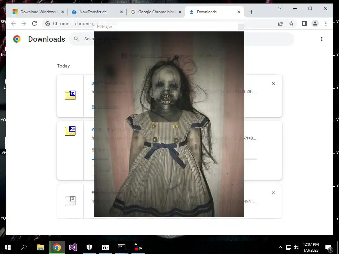This screenshot has height=254, width=339.
Task: Expand the tab search chevron
Action: (x=279, y=8)
